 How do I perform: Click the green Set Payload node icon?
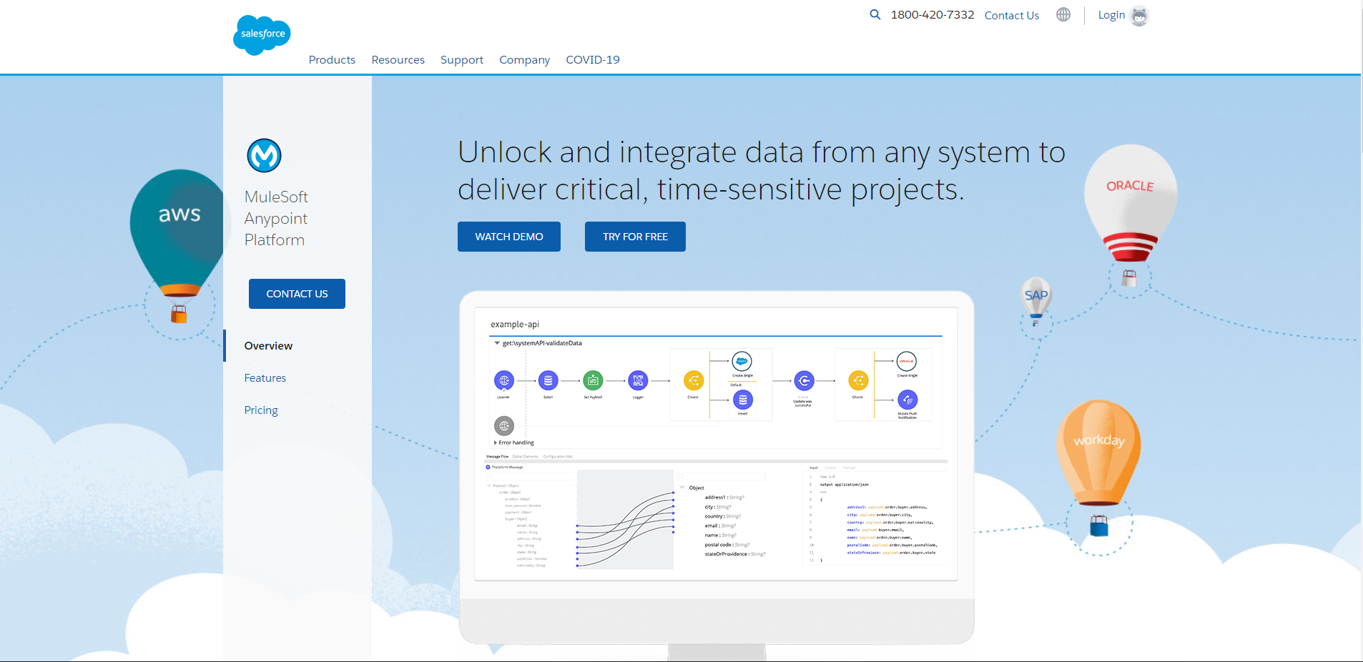pos(593,380)
